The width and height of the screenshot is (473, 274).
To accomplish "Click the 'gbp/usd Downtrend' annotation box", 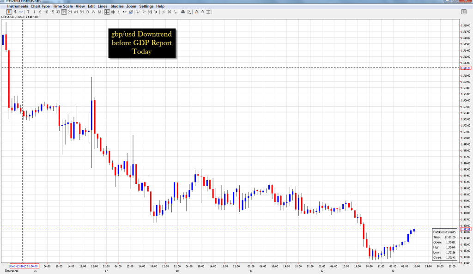I will (x=142, y=43).
